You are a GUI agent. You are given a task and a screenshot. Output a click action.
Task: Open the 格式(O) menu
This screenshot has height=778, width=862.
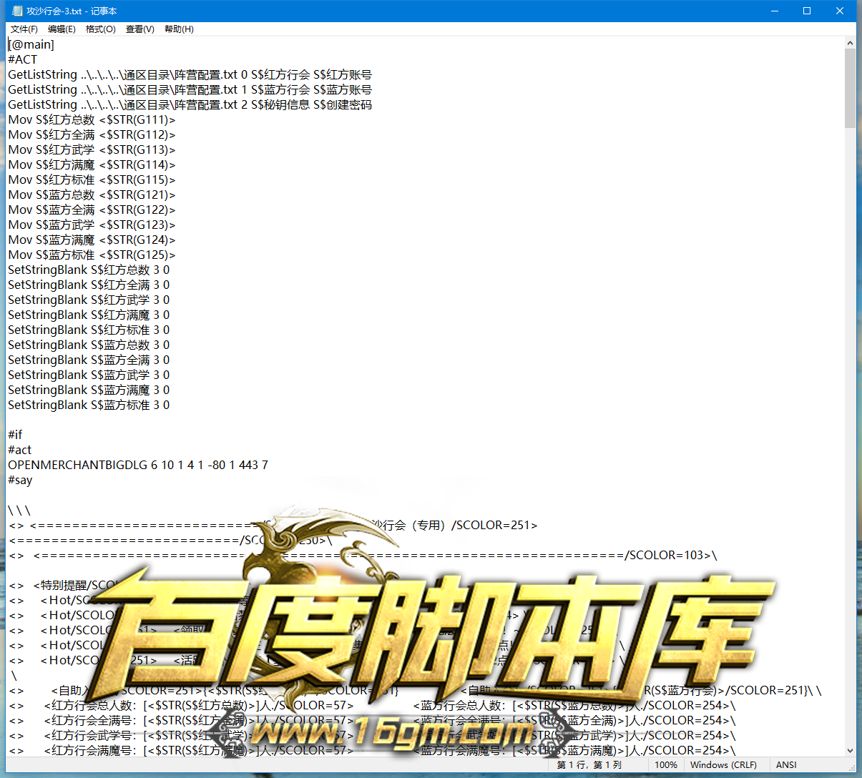[x=101, y=29]
